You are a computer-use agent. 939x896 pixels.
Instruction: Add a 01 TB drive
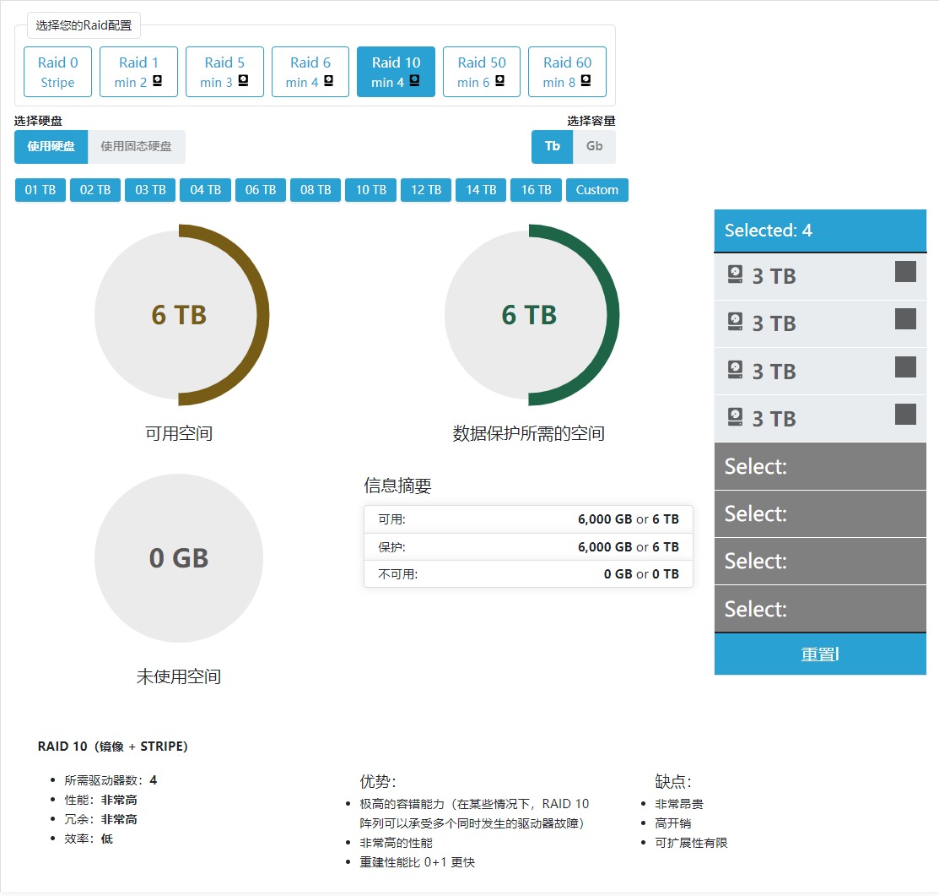(x=40, y=190)
